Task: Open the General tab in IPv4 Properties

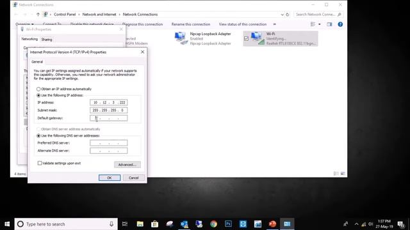Action: [37, 62]
